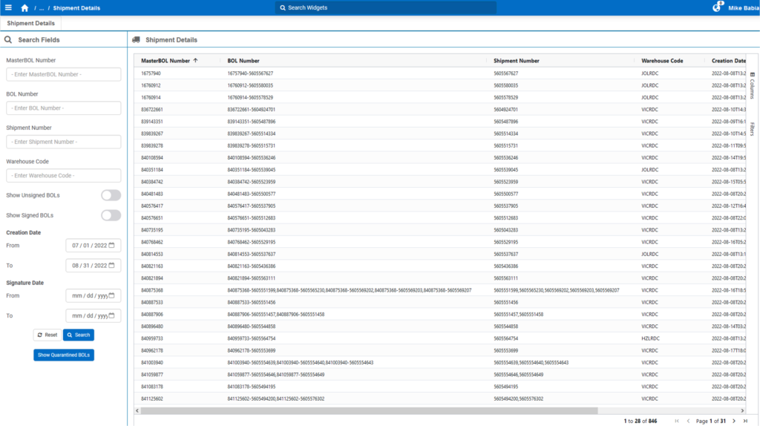Viewport: 760px width, 426px height.
Task: Go to last page of results
Action: pos(745,421)
